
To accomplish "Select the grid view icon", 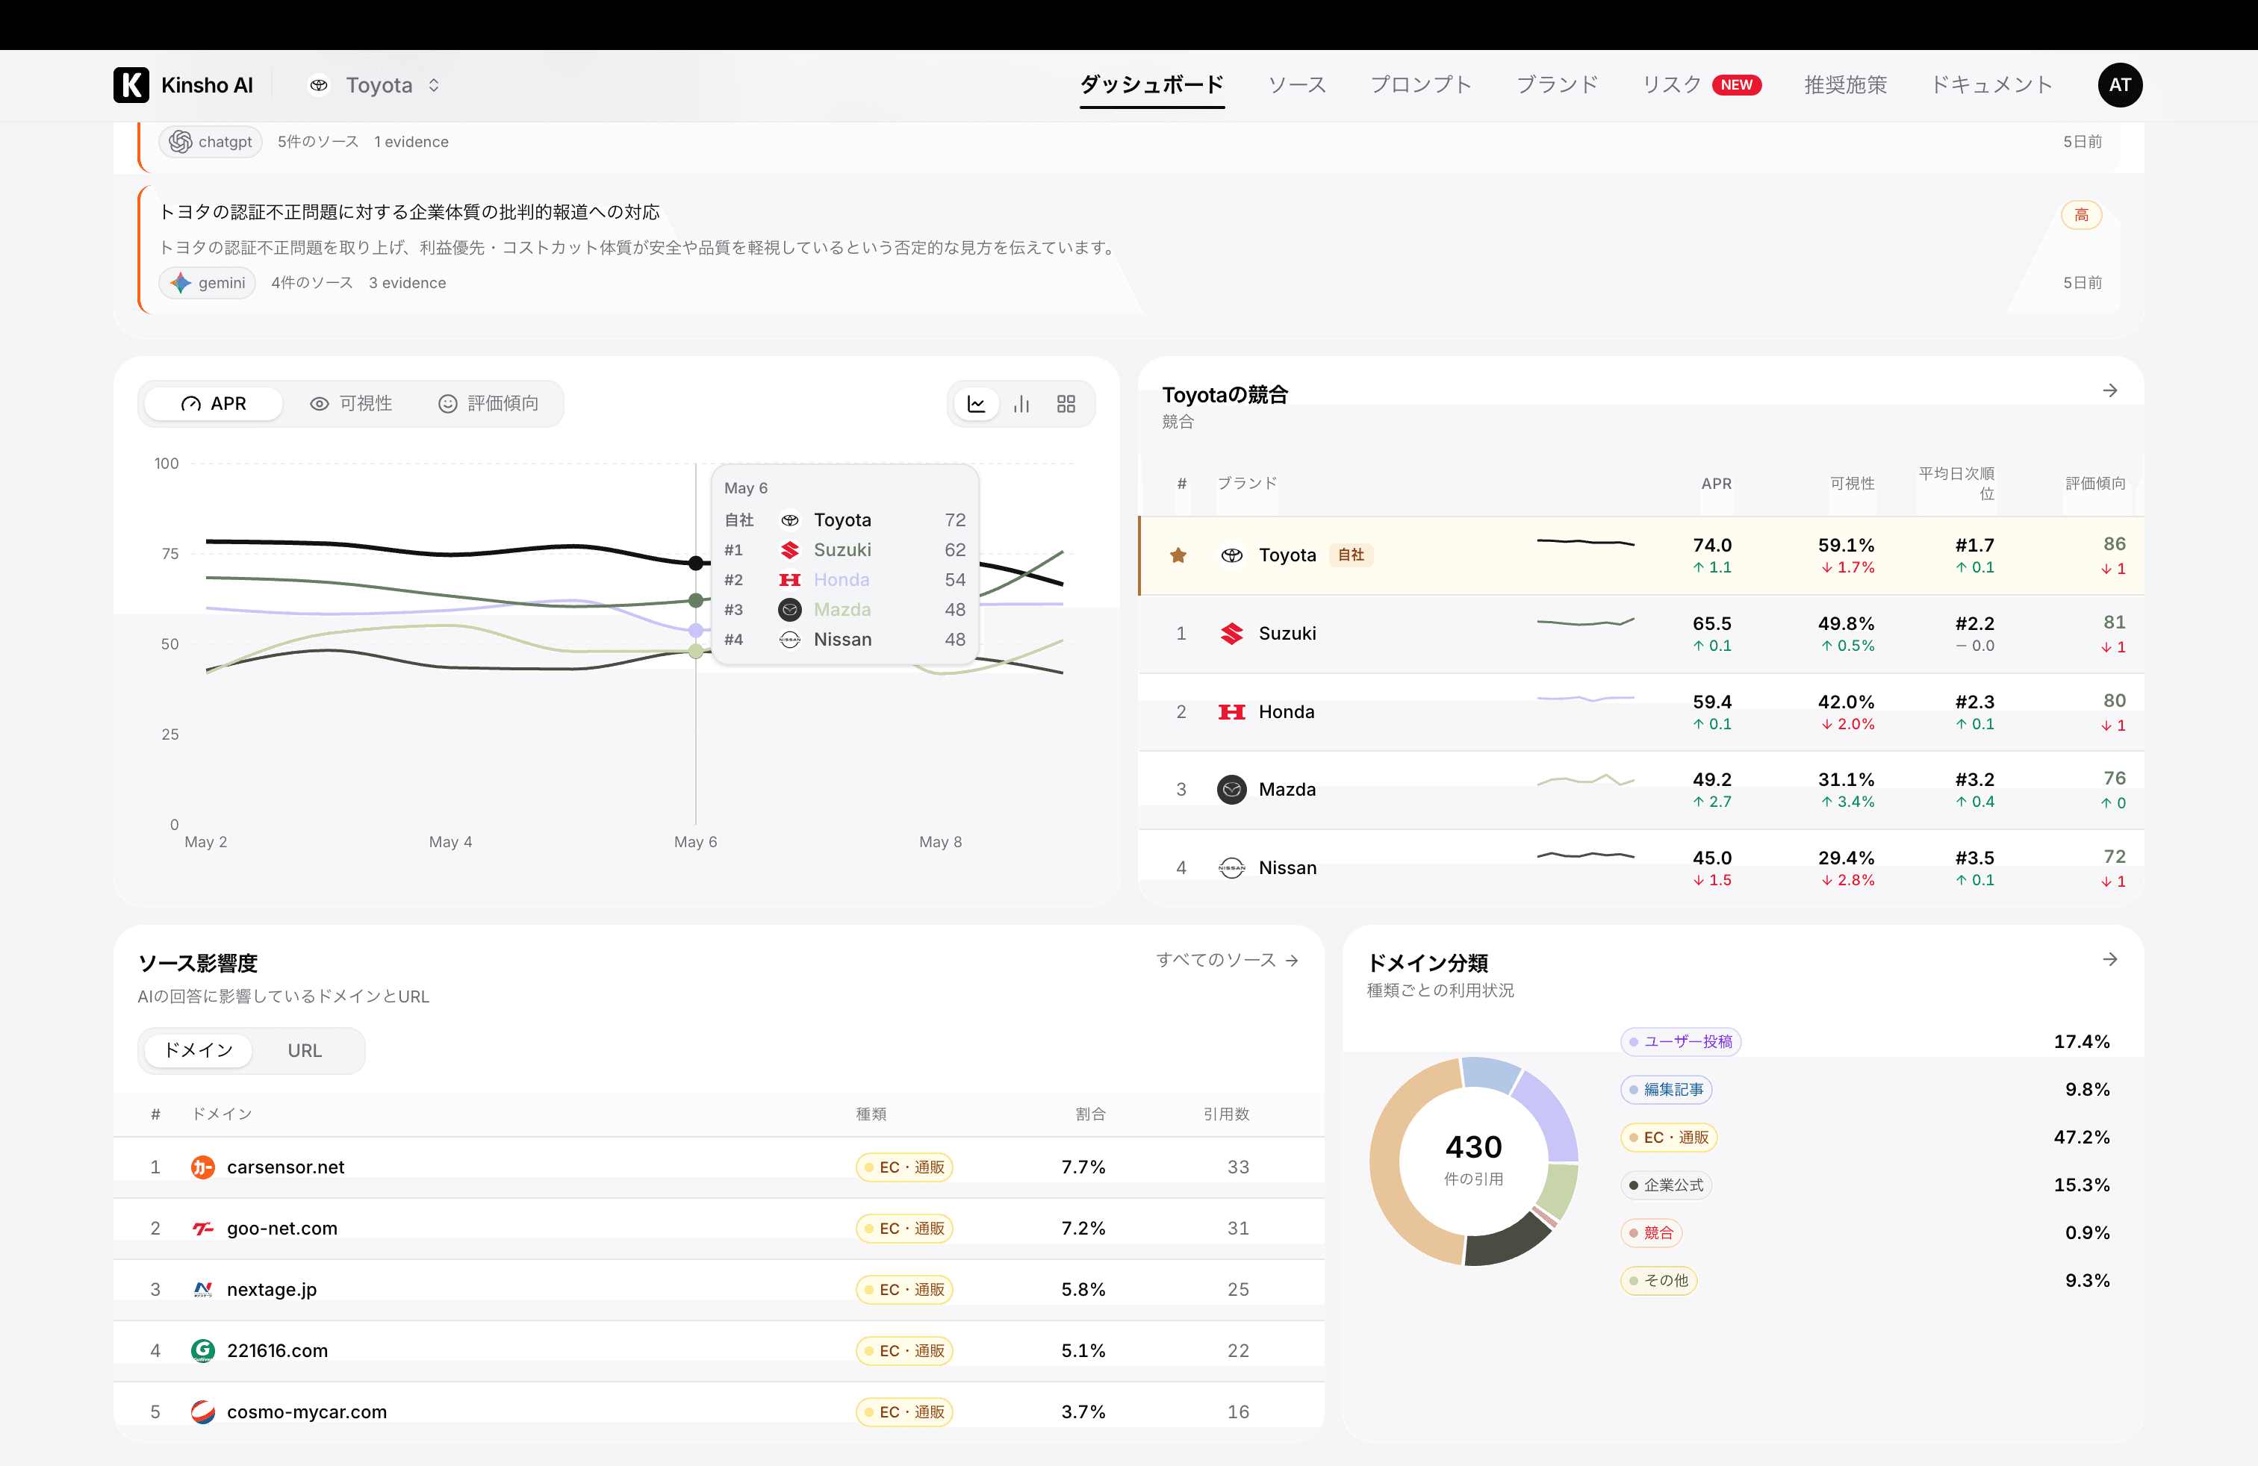I will click(x=1066, y=405).
